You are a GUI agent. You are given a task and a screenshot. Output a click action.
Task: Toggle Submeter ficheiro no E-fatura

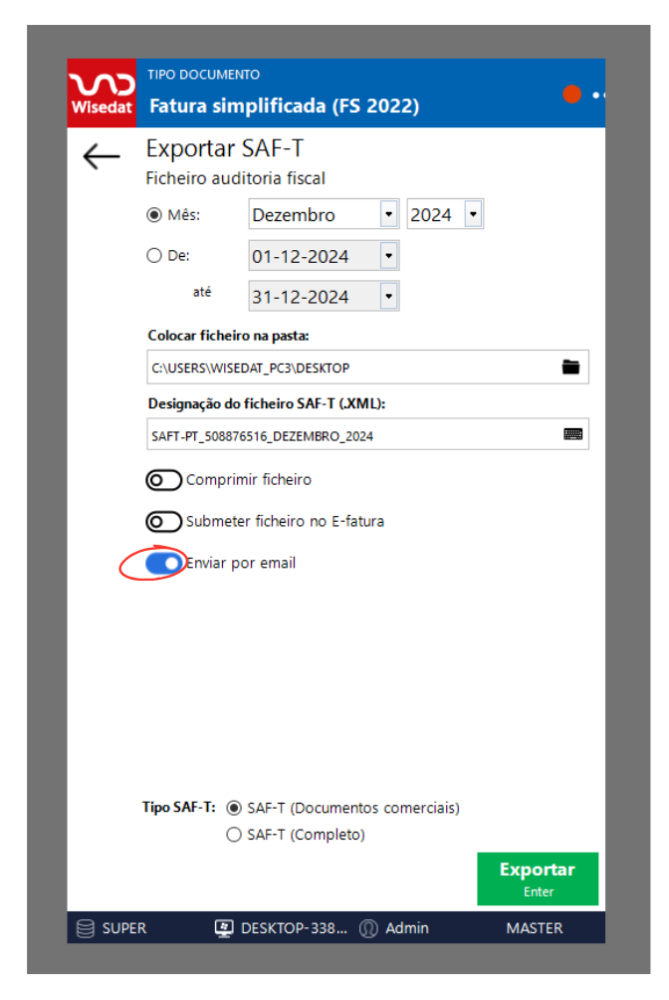pyautogui.click(x=164, y=521)
